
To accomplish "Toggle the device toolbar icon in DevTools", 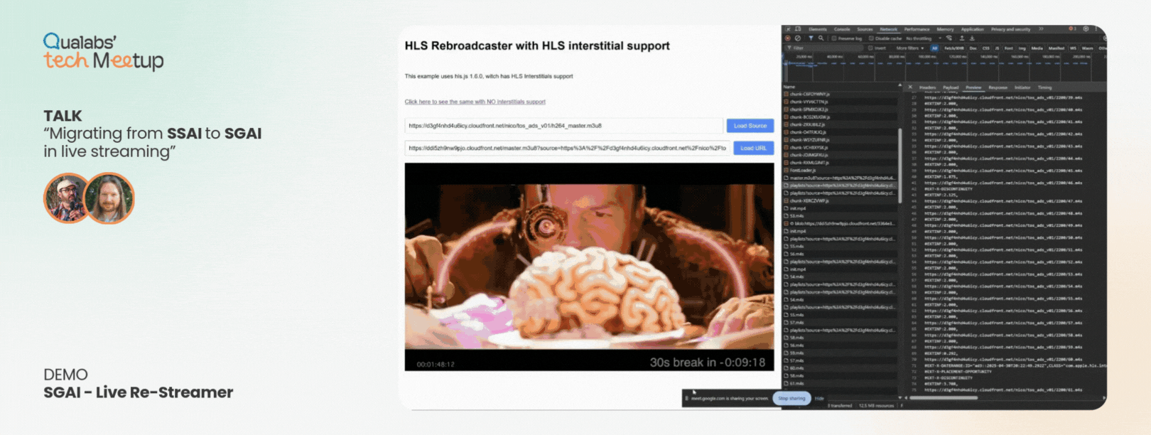I will [798, 29].
